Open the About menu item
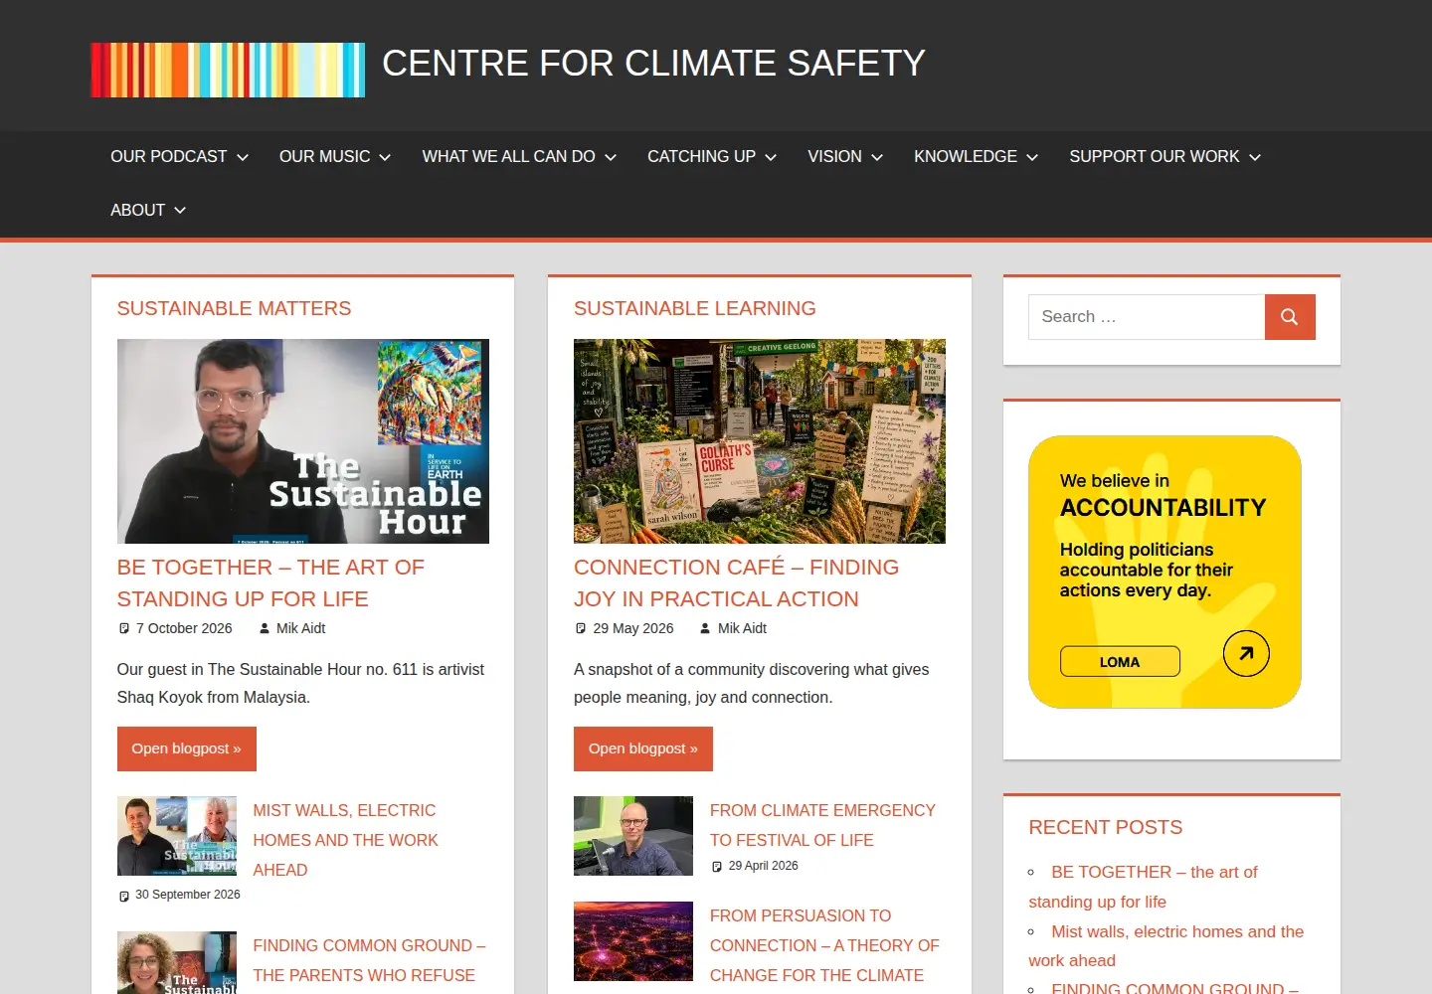Screen dimensions: 1432x994 [137, 211]
